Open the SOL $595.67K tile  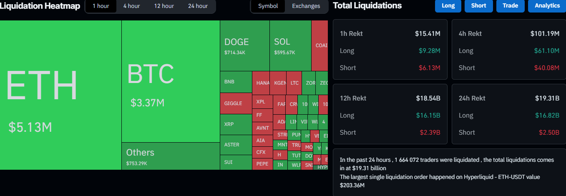[290, 46]
